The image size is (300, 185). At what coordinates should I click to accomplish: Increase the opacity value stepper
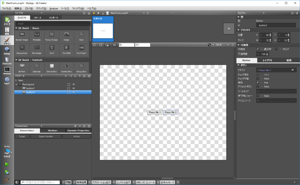click(267, 53)
